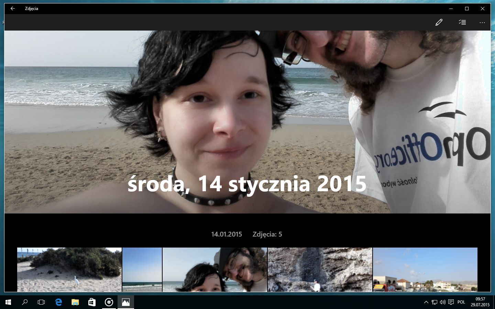Click the album title środa, 14 stycznia 2015
The height and width of the screenshot is (309, 495).
point(247,184)
